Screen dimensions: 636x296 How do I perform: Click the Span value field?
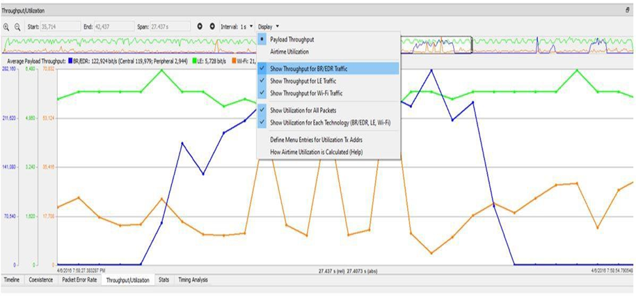pos(170,26)
